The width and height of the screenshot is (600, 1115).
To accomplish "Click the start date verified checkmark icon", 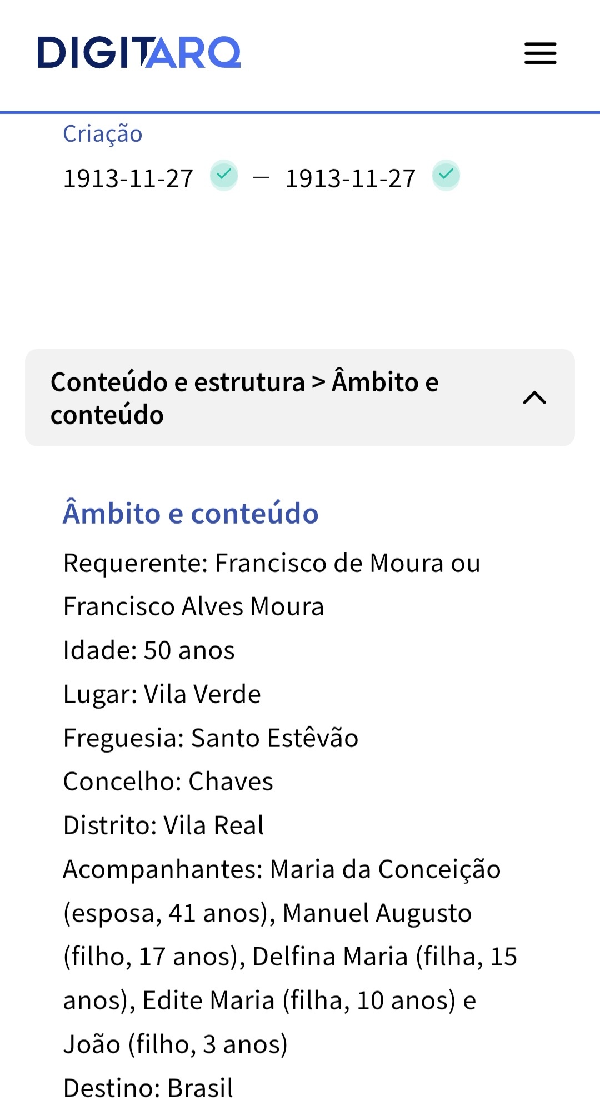I will (224, 175).
